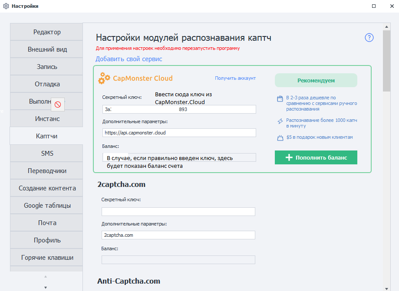Click the scrollbar up arrow at top right
Viewport: 399px width, 291px height.
(x=386, y=27)
